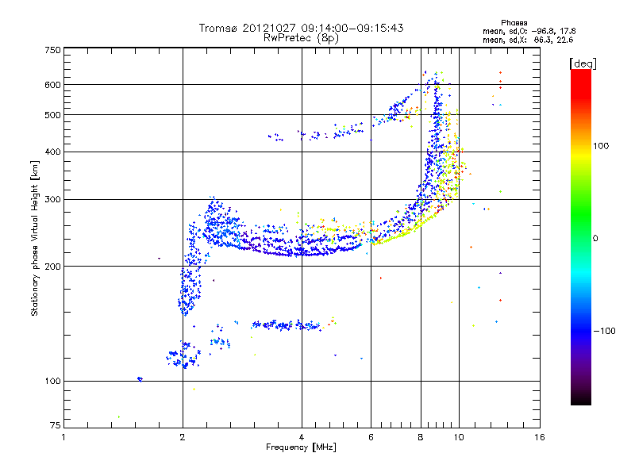Click the 'Phases' header text
Viewport: 635px width, 476px height.
pyautogui.click(x=514, y=23)
